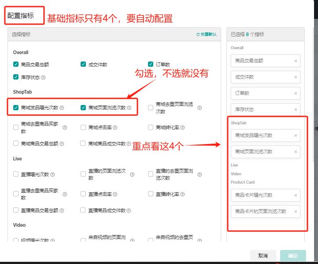
Task: Click 恢复默认 to restore defaults
Action: click(207, 34)
